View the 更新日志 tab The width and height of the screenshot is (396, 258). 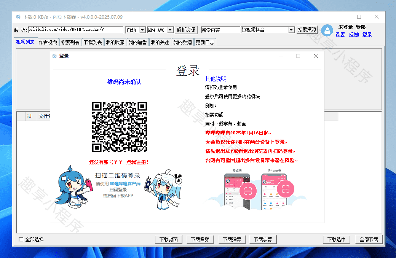tap(205, 42)
